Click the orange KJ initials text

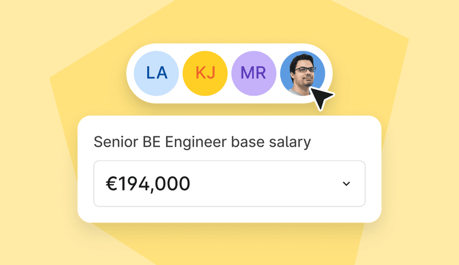(205, 73)
